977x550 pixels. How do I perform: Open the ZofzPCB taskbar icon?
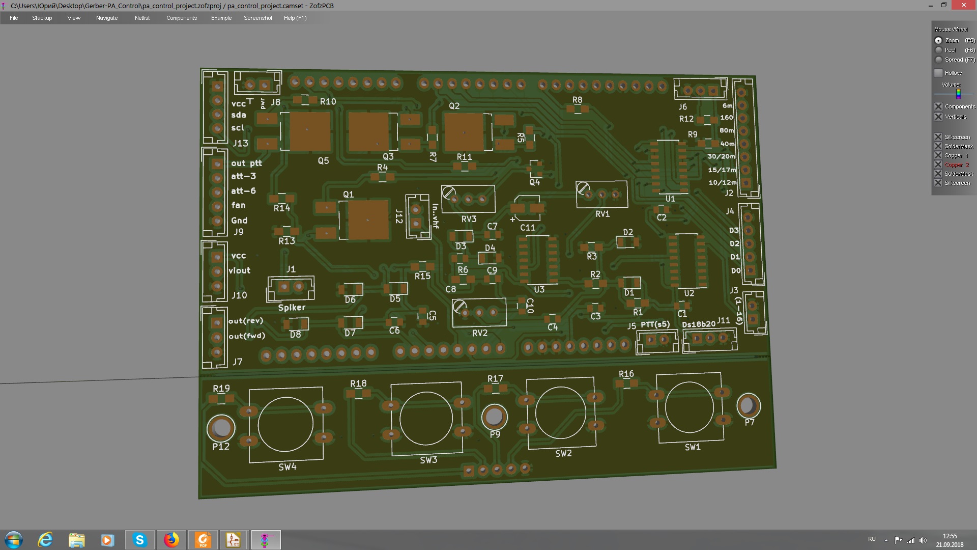(x=265, y=540)
